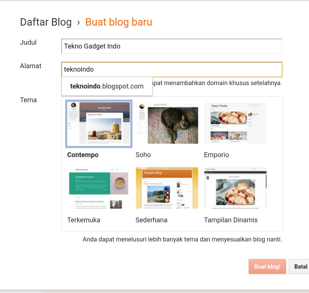
Task: Click the Sederhana theme label
Action: click(151, 220)
